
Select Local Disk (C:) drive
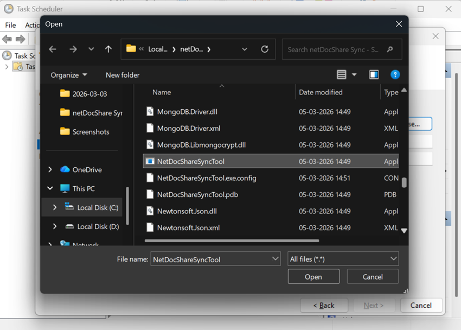click(x=92, y=207)
